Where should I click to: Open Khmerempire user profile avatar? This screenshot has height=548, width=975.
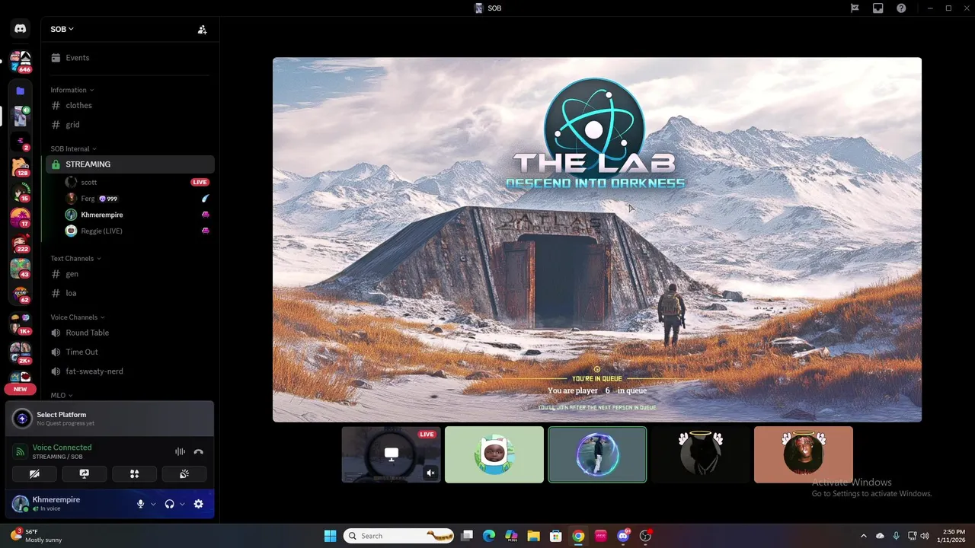tap(21, 504)
